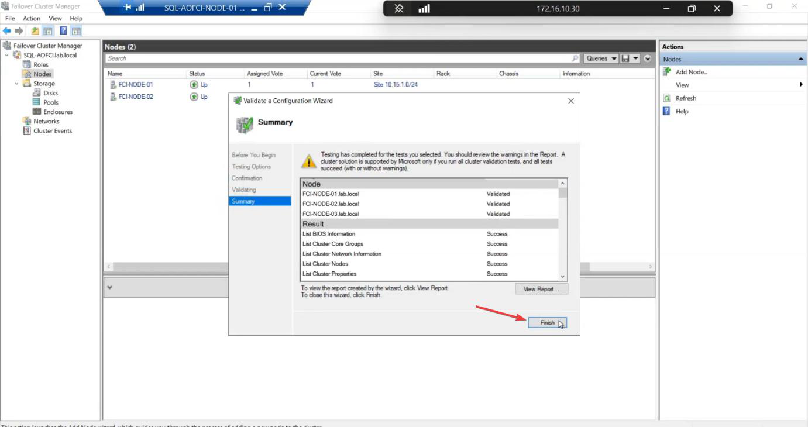Click Show/Hide Action Pane toolbar icon
Viewport: 808px width, 427px height.
(x=76, y=31)
